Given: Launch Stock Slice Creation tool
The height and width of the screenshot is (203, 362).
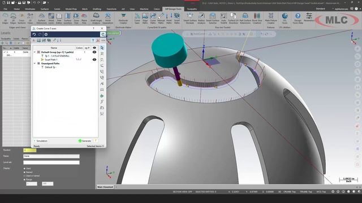Looking at the screenshot, I should [x=257, y=19].
